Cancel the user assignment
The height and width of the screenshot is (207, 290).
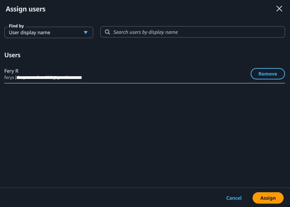[234, 198]
